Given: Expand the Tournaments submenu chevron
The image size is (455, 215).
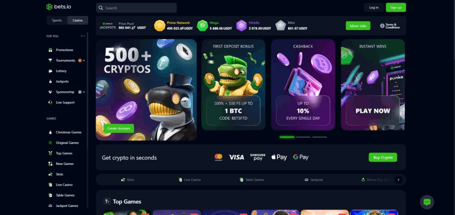Looking at the screenshot, I should point(84,60).
